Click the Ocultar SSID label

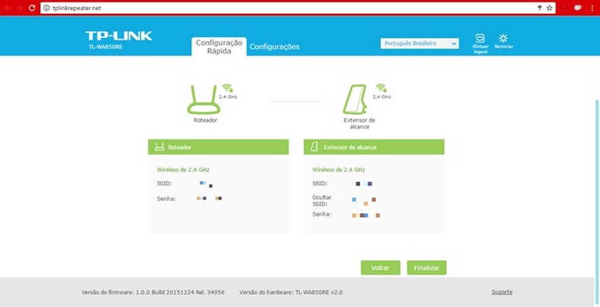point(322,201)
